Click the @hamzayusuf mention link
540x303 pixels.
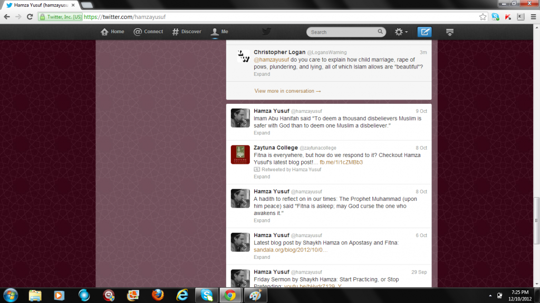pos(272,60)
